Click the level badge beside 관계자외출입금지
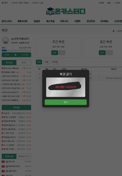The image size is (122, 176). pyautogui.click(x=13, y=39)
